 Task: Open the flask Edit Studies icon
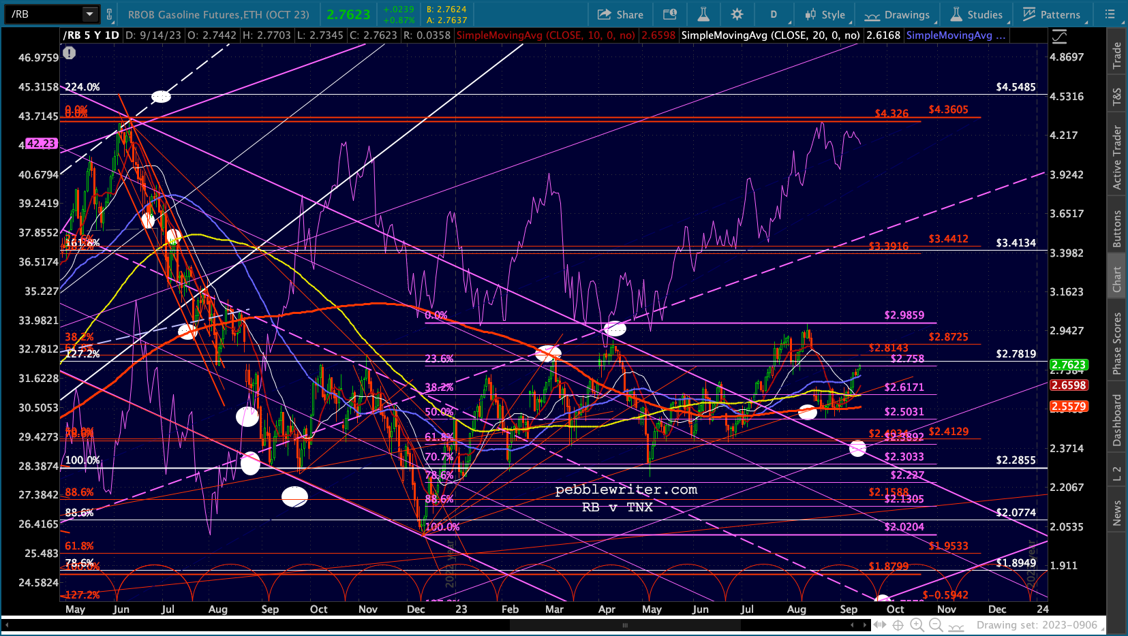703,14
